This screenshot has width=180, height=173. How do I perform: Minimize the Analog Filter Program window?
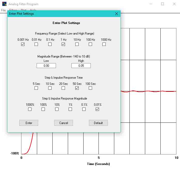click(151, 4)
